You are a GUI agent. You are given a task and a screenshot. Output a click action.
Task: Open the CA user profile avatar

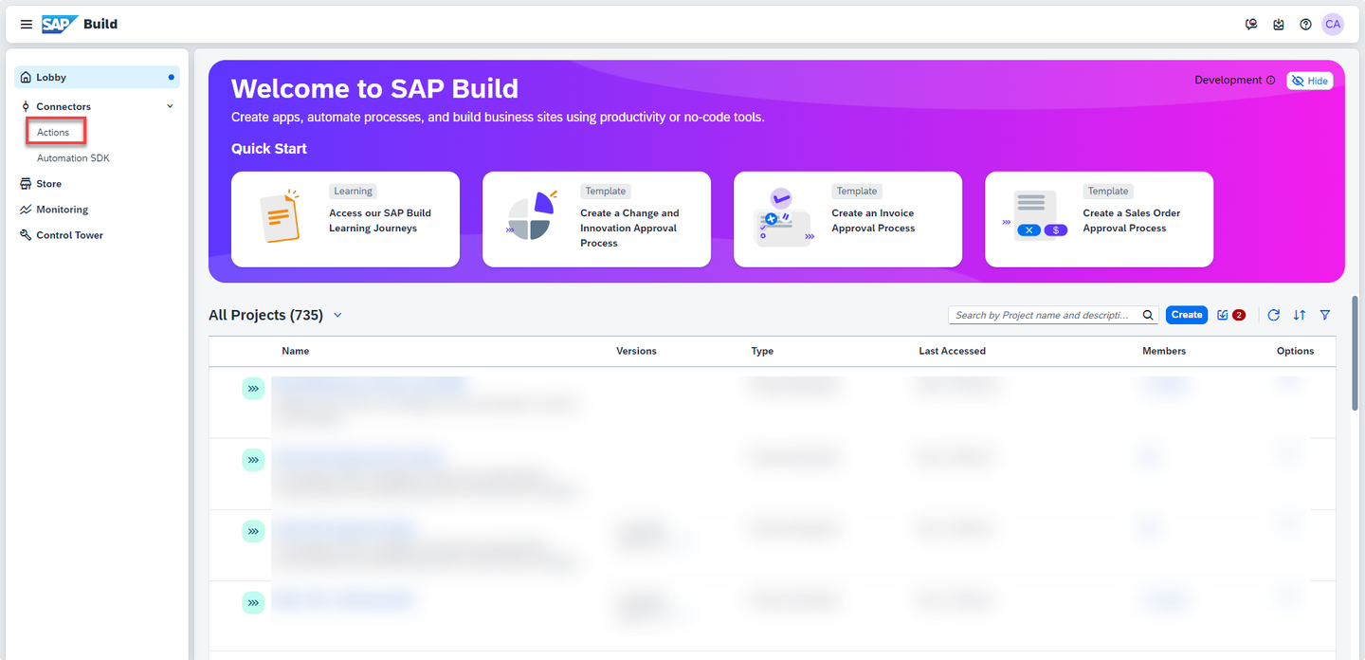pyautogui.click(x=1333, y=25)
